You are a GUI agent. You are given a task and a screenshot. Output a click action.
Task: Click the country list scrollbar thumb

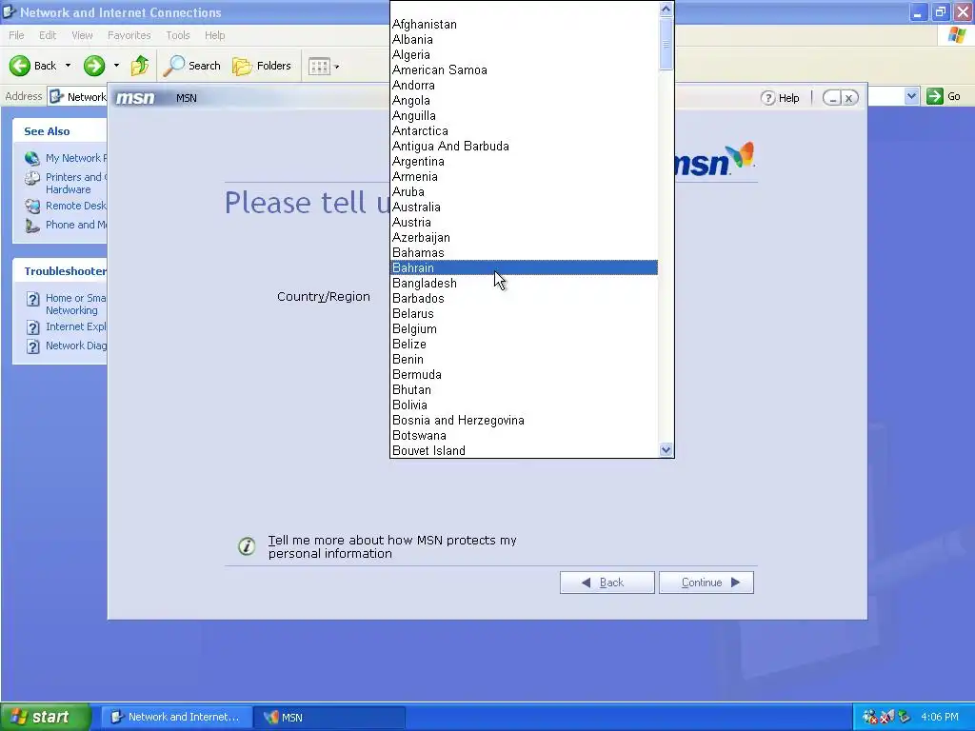(666, 44)
